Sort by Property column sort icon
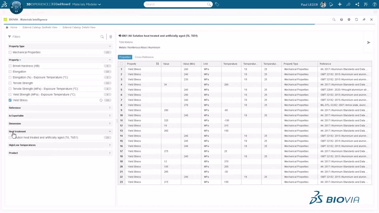 tap(158, 64)
